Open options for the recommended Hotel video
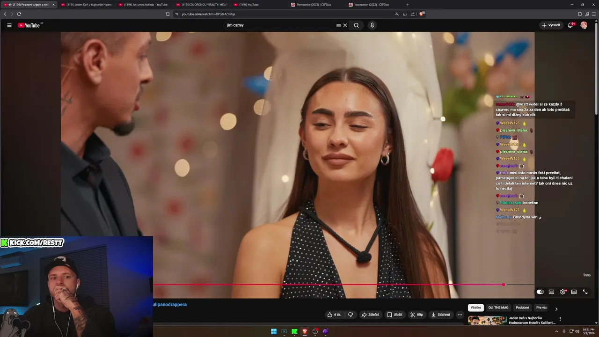Image resolution: width=599 pixels, height=337 pixels. [x=560, y=319]
